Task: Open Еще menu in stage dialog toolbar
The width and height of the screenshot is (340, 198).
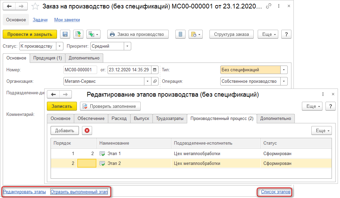Action: click(312, 106)
